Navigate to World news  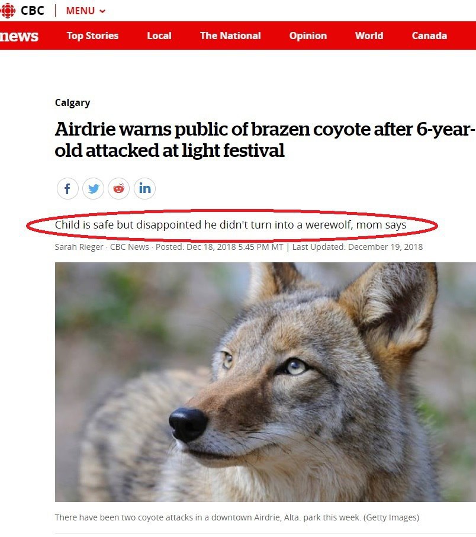pyautogui.click(x=369, y=36)
